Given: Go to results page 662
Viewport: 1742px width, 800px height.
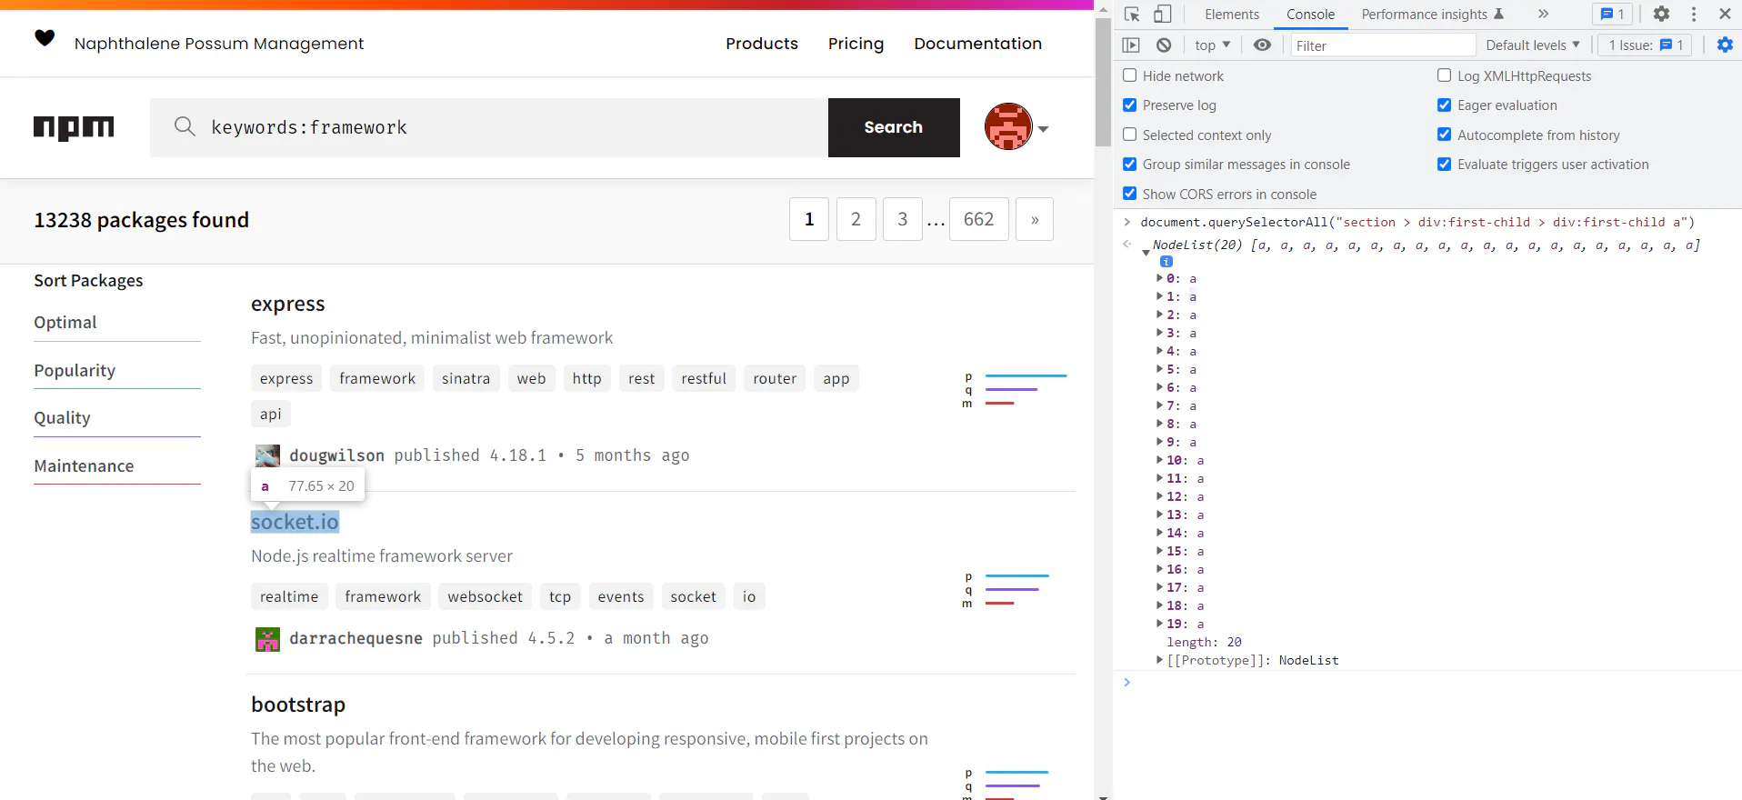Looking at the screenshot, I should (979, 219).
